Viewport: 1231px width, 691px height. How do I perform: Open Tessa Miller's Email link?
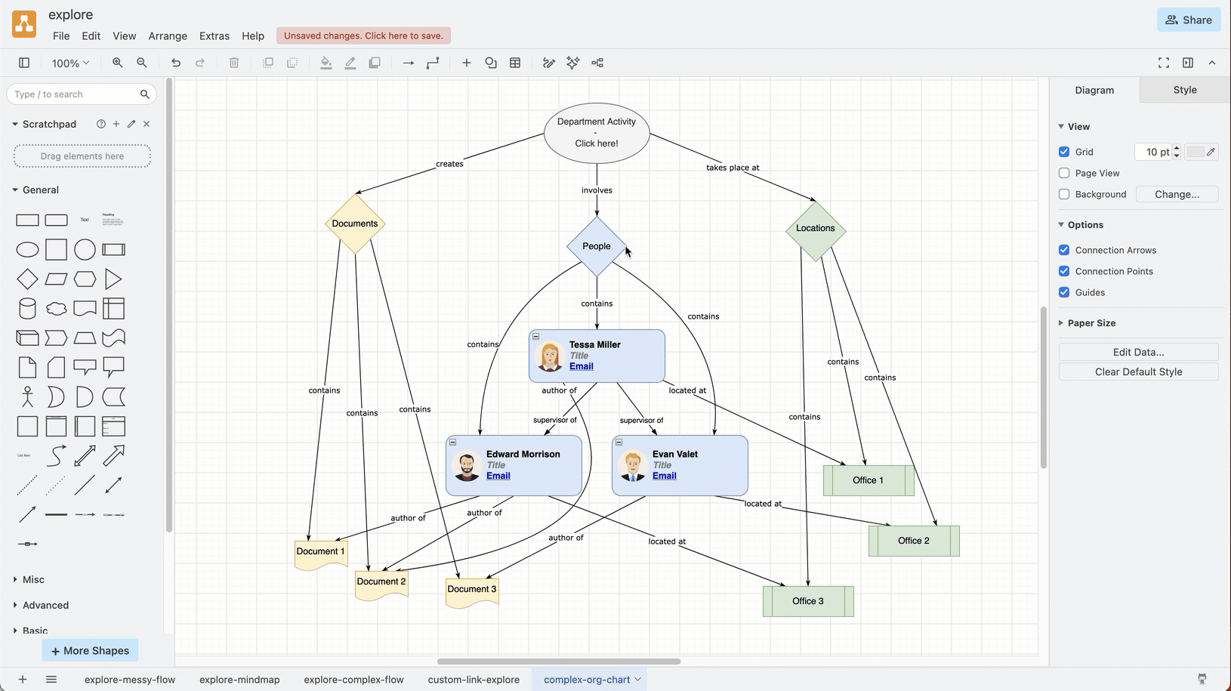582,366
